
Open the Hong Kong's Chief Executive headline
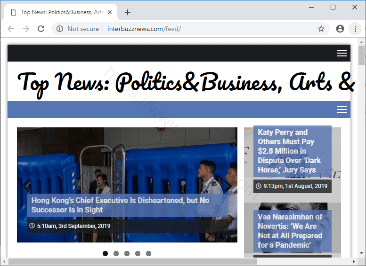120,205
